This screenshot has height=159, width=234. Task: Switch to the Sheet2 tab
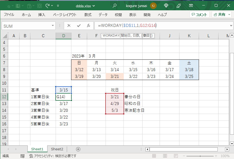tap(57, 149)
